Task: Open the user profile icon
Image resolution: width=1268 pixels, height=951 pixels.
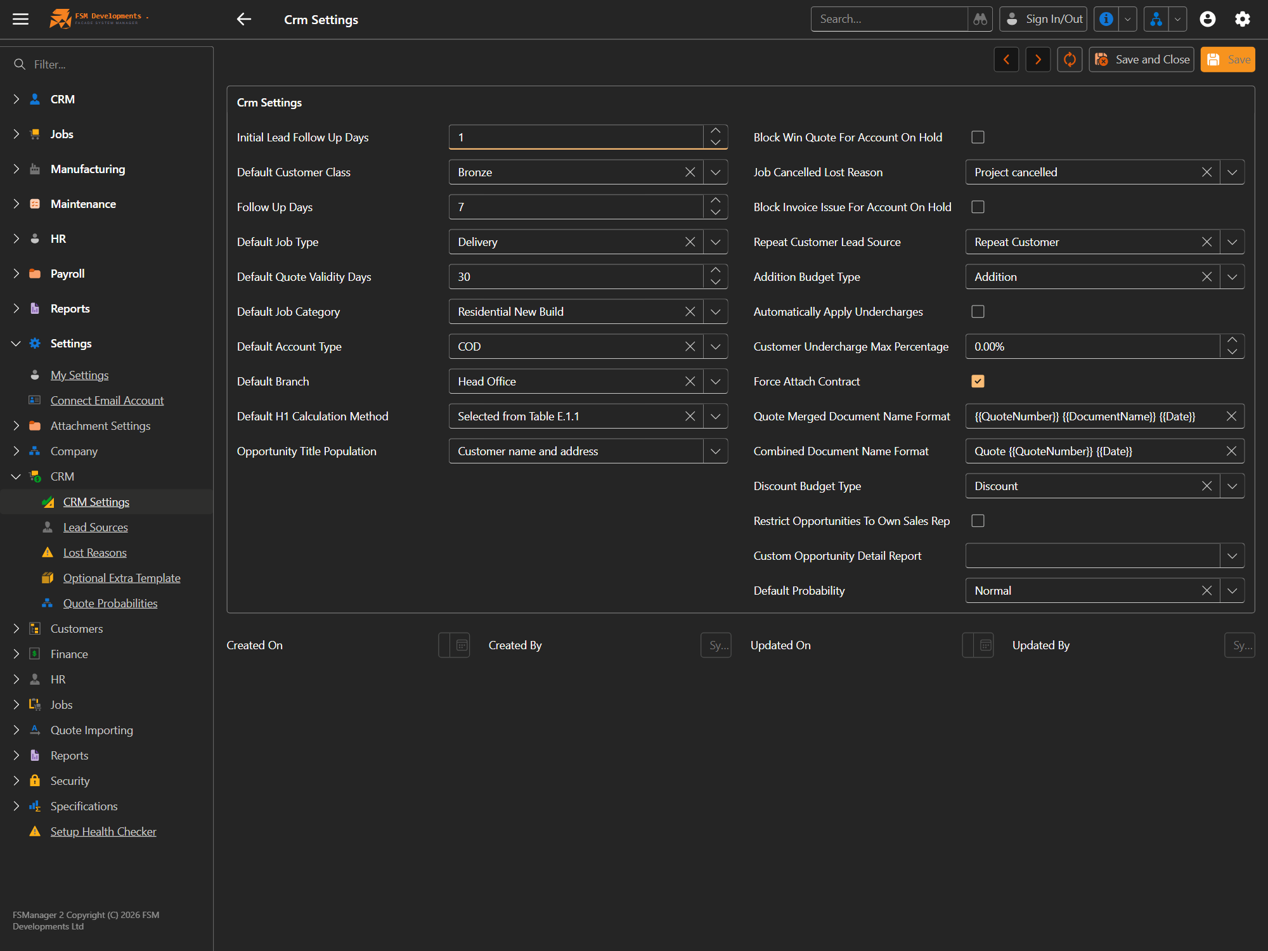Action: pos(1208,19)
